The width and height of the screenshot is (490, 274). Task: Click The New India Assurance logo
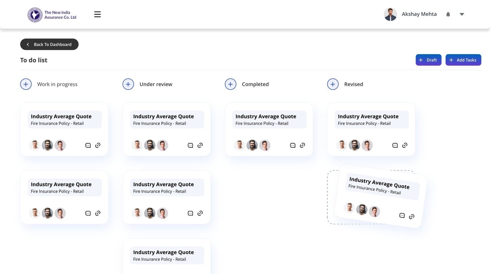point(52,15)
